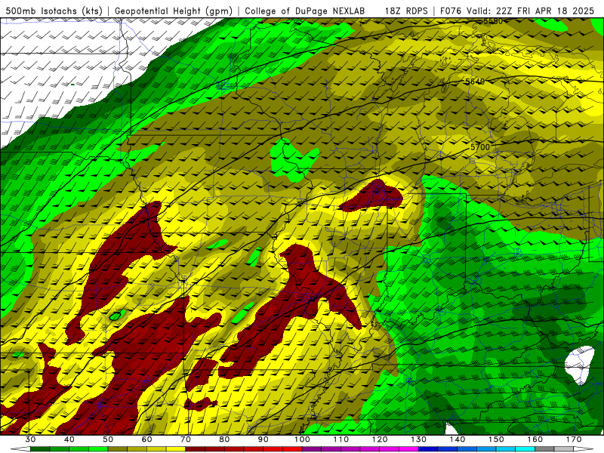Click the right arrow cap of the color bar
Viewport: 604px width, 453px height.
pos(584,449)
